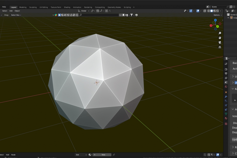Screen dimensions: 237x158
Task: Click the blue Z axis on the navigation gizmo
Action: click(215, 20)
